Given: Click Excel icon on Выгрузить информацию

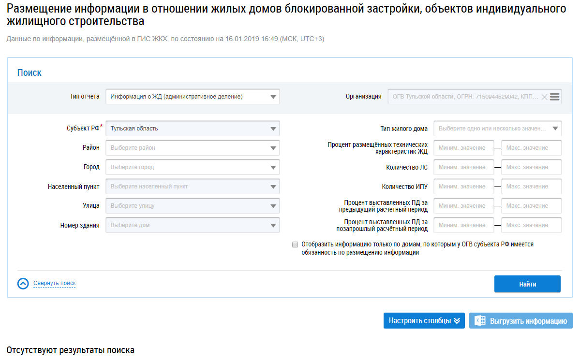Looking at the screenshot, I should click(x=479, y=321).
